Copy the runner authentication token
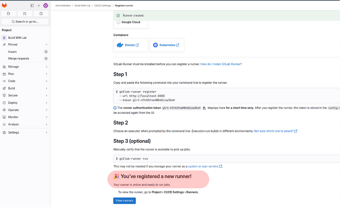The image size is (340, 208). coord(204,108)
